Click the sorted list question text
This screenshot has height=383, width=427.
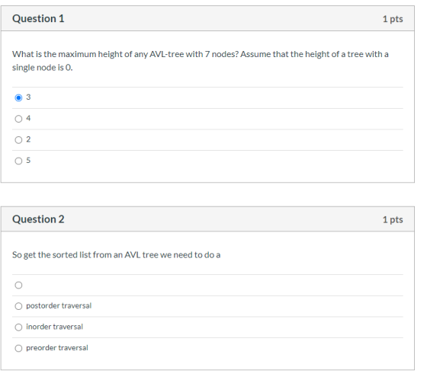click(116, 255)
